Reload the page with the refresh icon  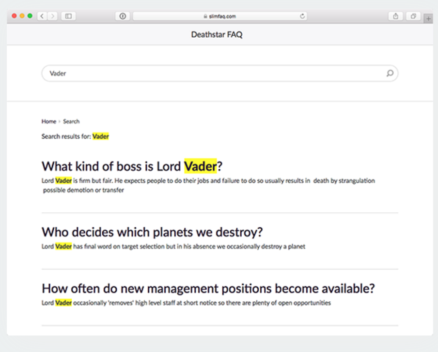point(302,16)
